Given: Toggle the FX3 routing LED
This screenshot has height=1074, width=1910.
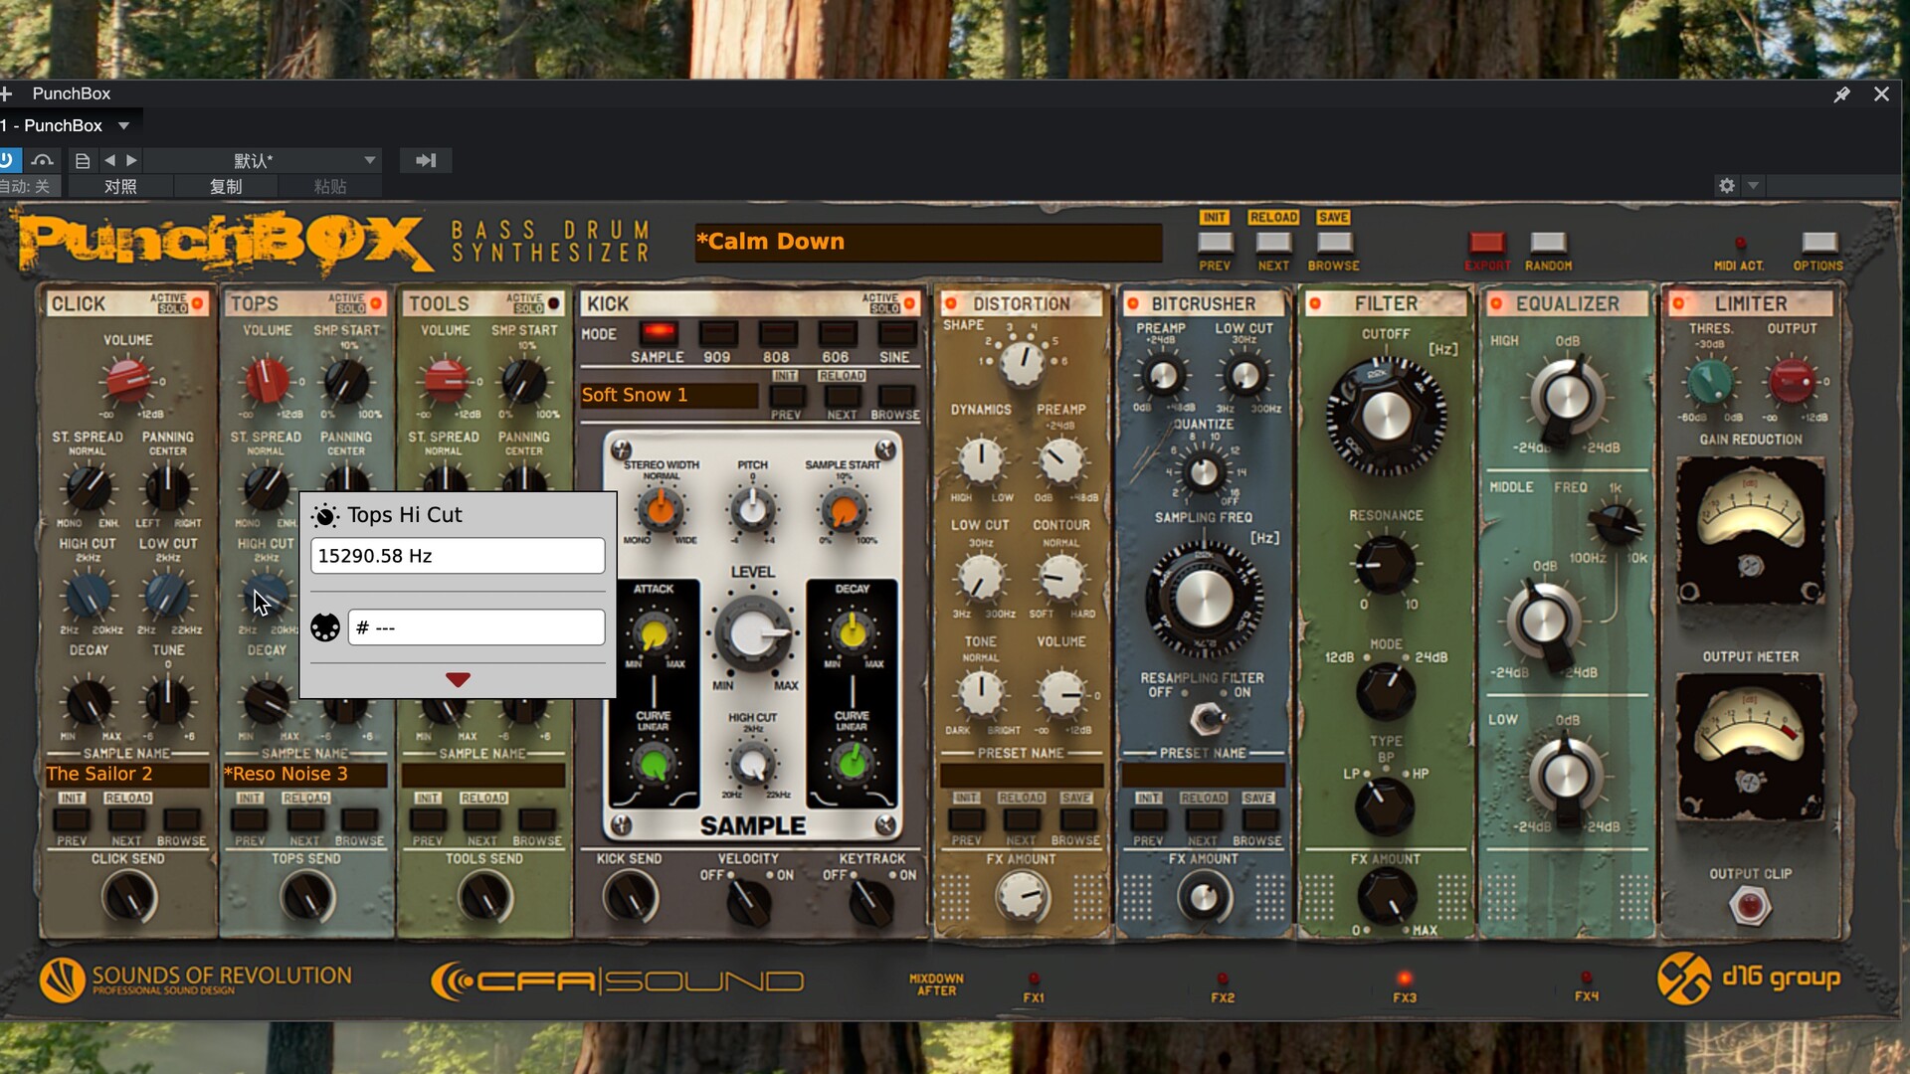Looking at the screenshot, I should [1405, 980].
